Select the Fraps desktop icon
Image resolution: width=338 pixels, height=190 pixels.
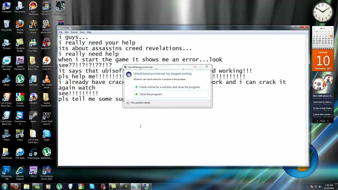point(20,135)
